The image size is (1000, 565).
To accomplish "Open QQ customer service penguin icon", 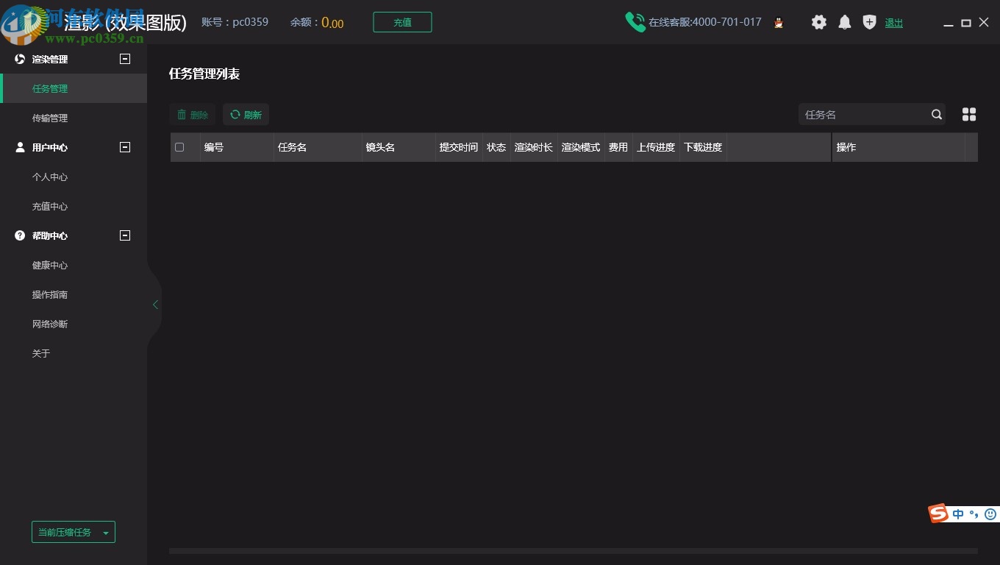I will pos(778,22).
